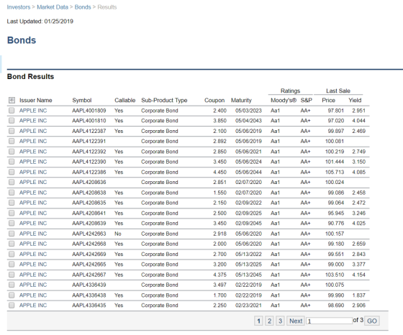Click maturity date 05/04/2043
Screen dimensions: 403x335
(248, 121)
